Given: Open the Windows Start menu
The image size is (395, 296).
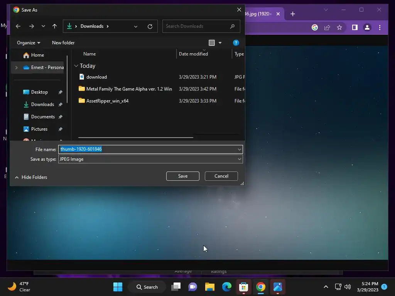Looking at the screenshot, I should (x=118, y=287).
